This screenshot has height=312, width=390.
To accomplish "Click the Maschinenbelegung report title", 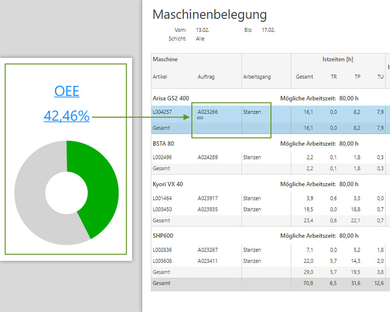I will point(209,15).
